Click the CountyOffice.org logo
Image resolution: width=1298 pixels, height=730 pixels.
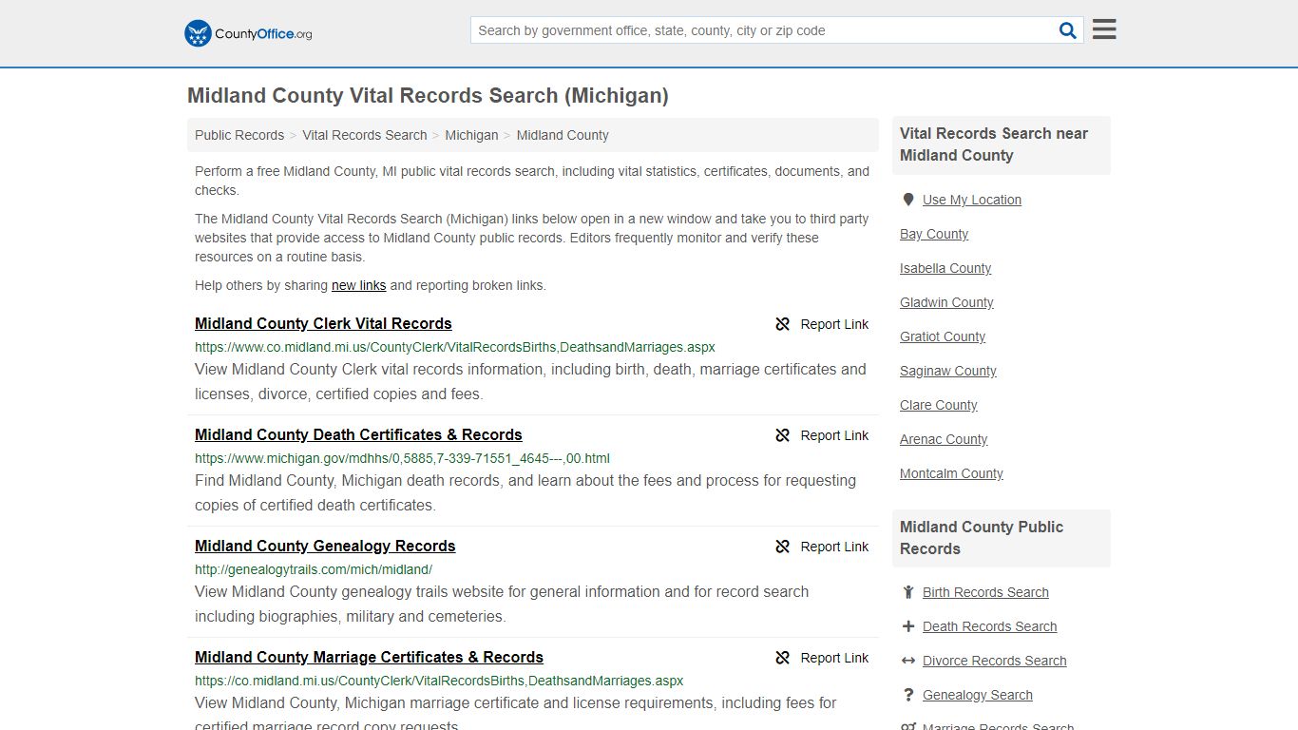click(x=248, y=33)
